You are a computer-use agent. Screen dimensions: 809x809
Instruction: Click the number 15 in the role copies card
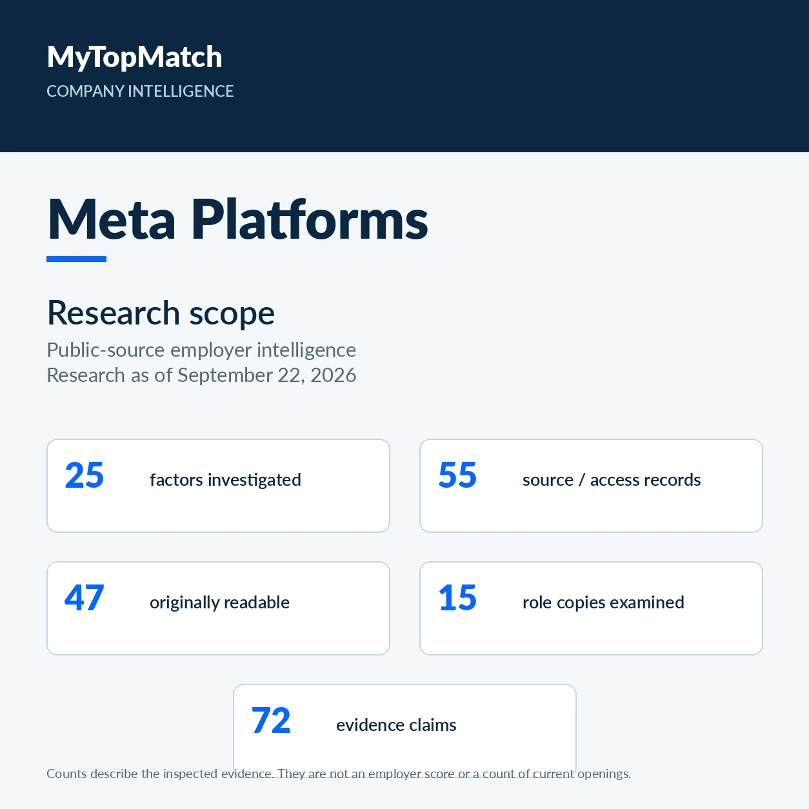(457, 599)
